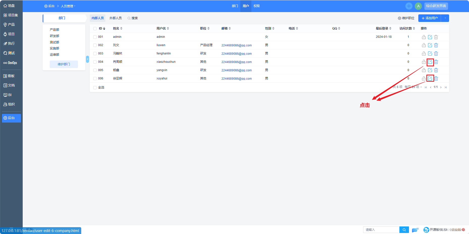Open the AI chat icon in footer
The height and width of the screenshot is (234, 469).
pyautogui.click(x=415, y=230)
